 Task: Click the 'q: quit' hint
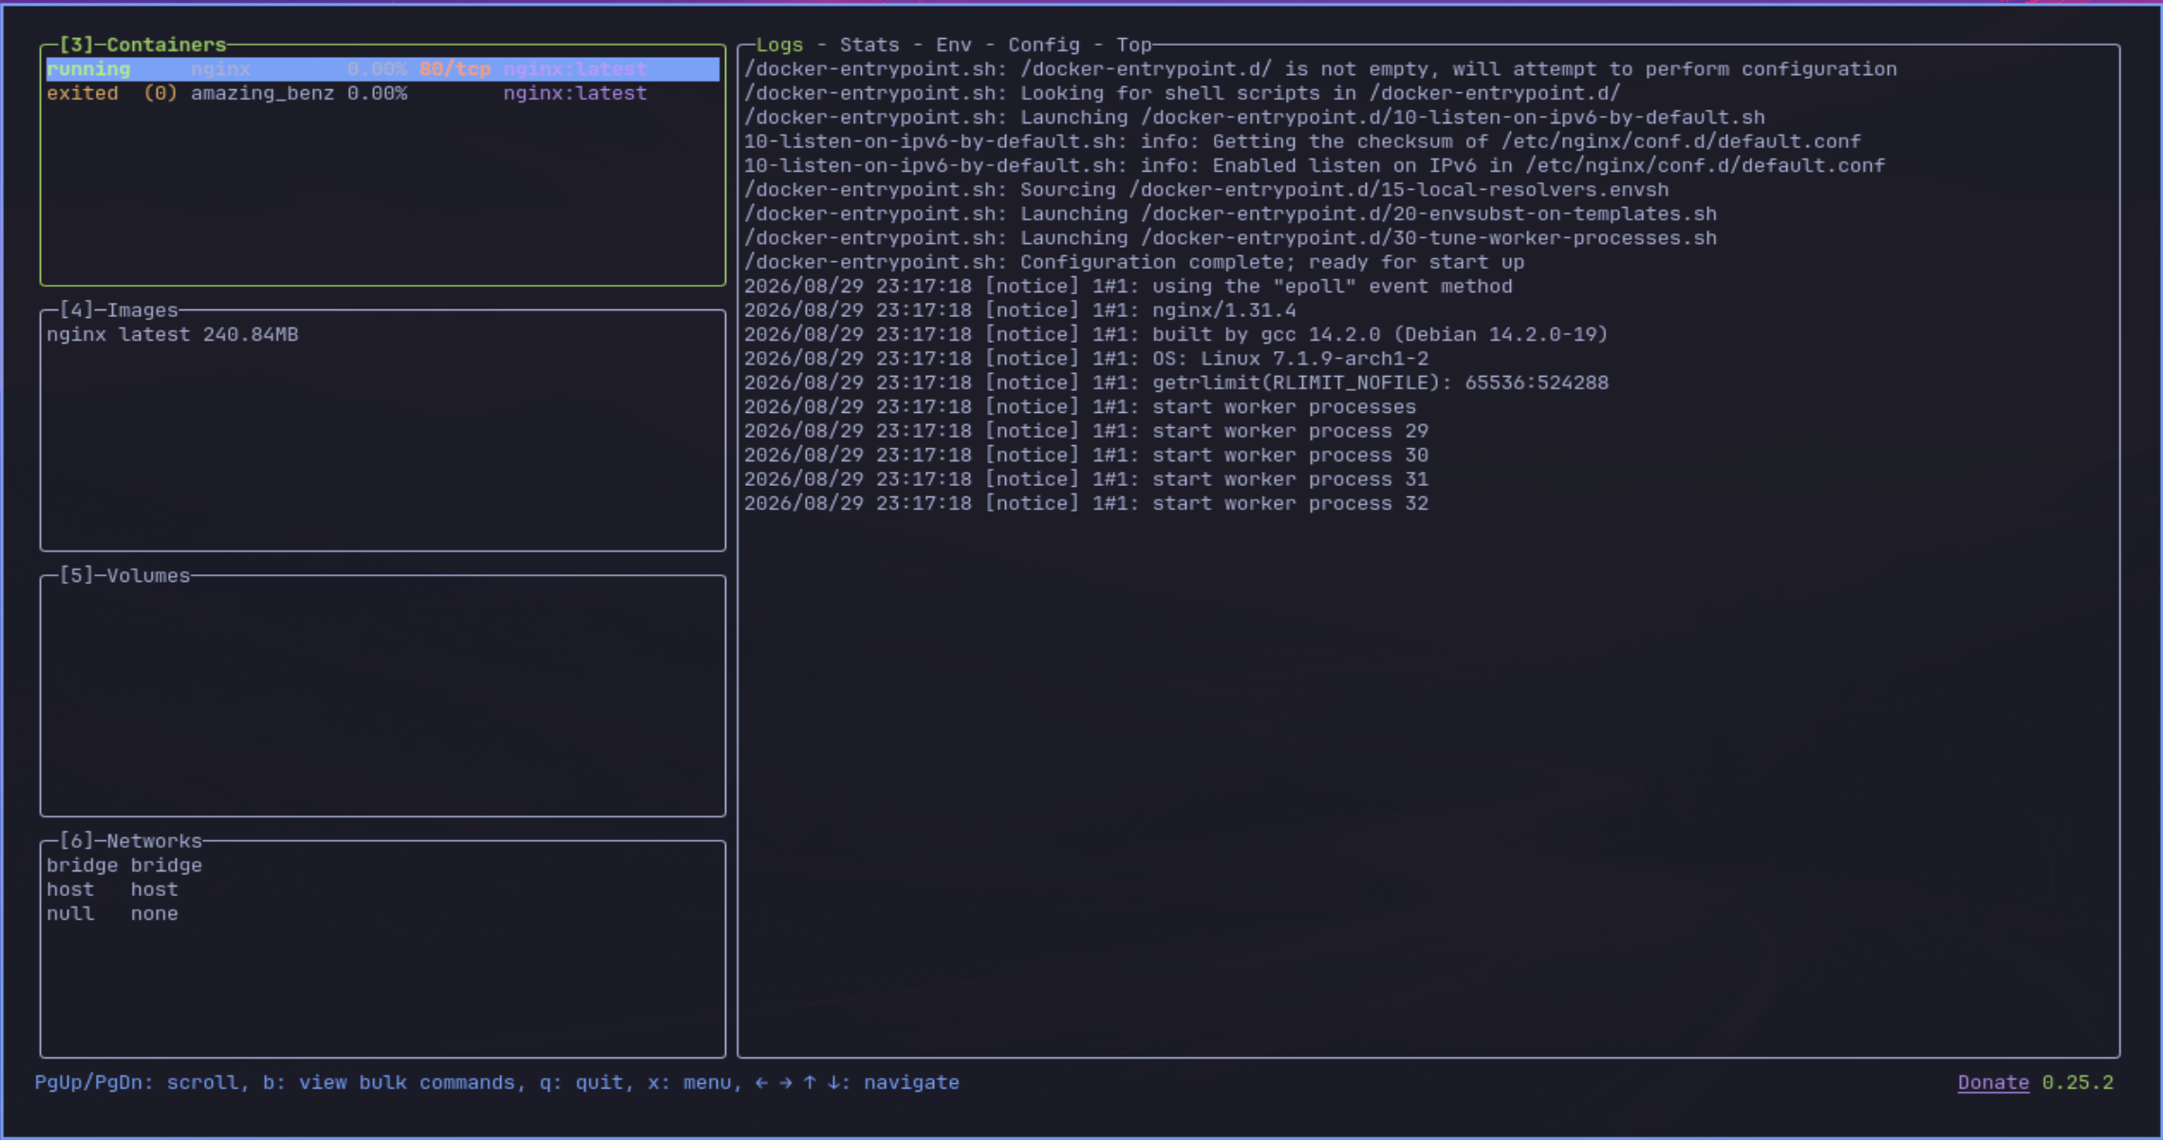click(x=581, y=1083)
